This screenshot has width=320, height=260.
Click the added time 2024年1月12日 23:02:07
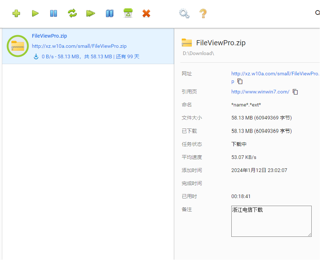pos(259,170)
